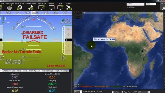Click the TERMINAL menu label
Screen dimensions: 165x93
pyautogui.click(x=52, y=3)
